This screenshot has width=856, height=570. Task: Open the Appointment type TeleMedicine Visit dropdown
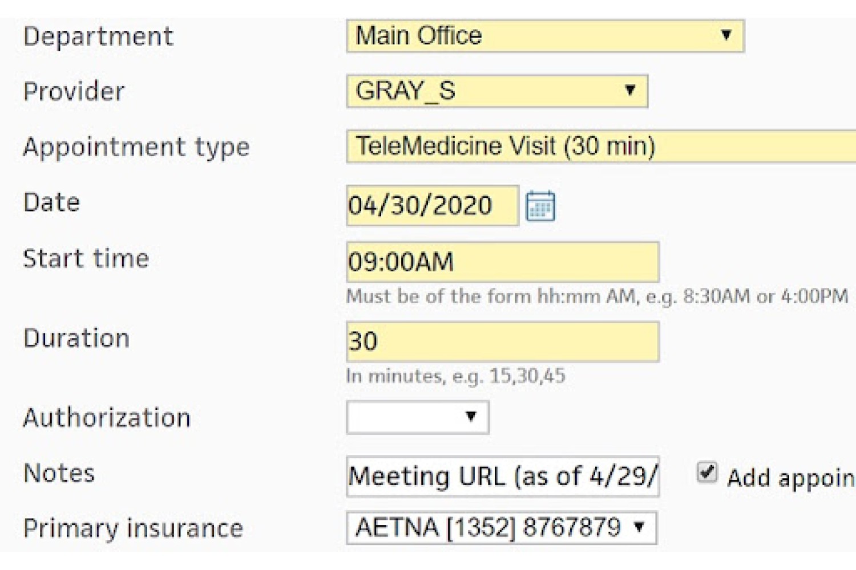click(x=601, y=146)
